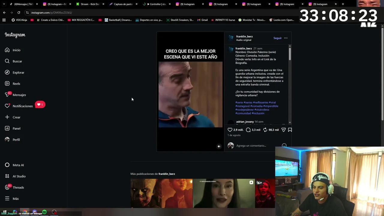Repost using the 98,3 mil icon
Viewport: 384px width, 216px height.
coord(265,130)
